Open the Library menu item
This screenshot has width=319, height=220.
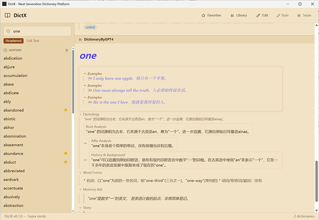point(239,15)
